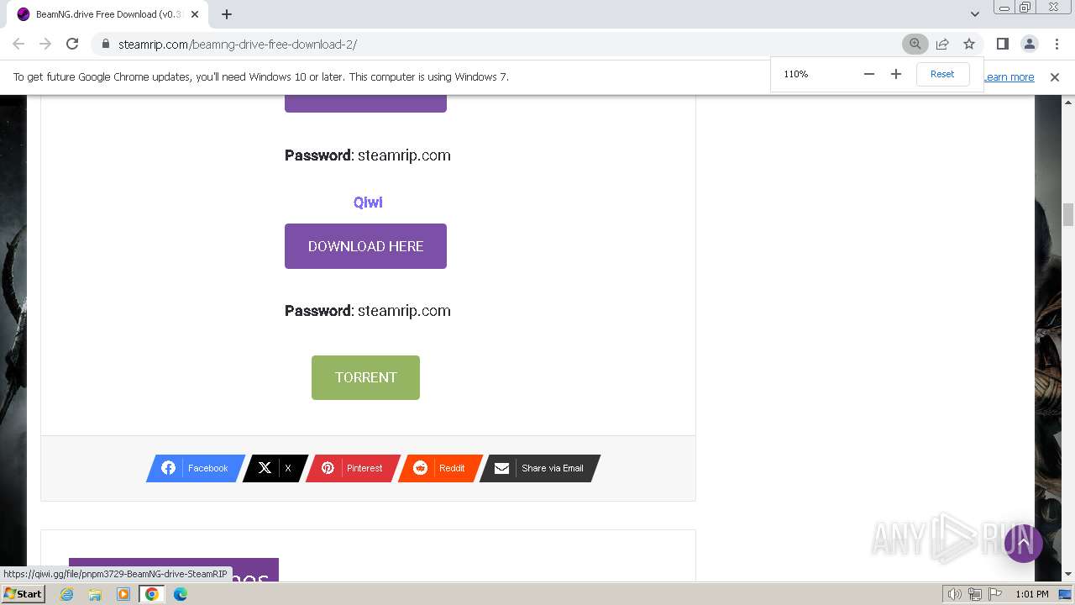1075x605 pixels.
Task: Select the BeamNG.drive Free Download tab
Action: [x=107, y=14]
